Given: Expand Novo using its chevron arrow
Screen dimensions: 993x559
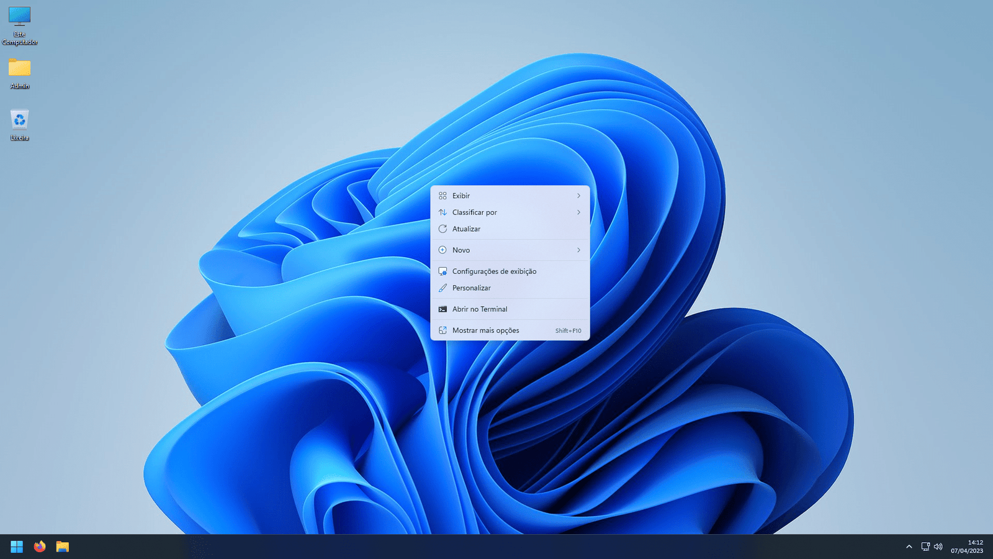Looking at the screenshot, I should pyautogui.click(x=578, y=250).
